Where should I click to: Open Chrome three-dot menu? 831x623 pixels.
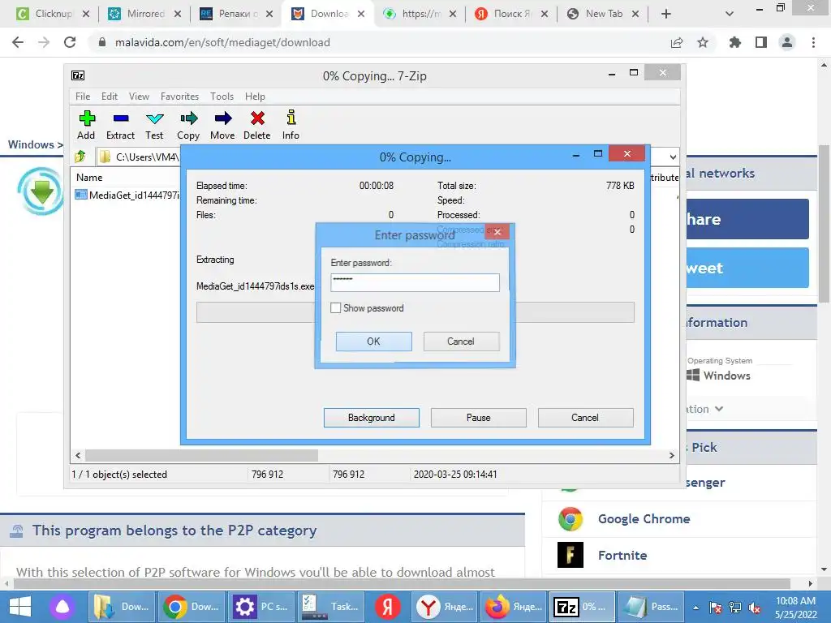[x=813, y=42]
